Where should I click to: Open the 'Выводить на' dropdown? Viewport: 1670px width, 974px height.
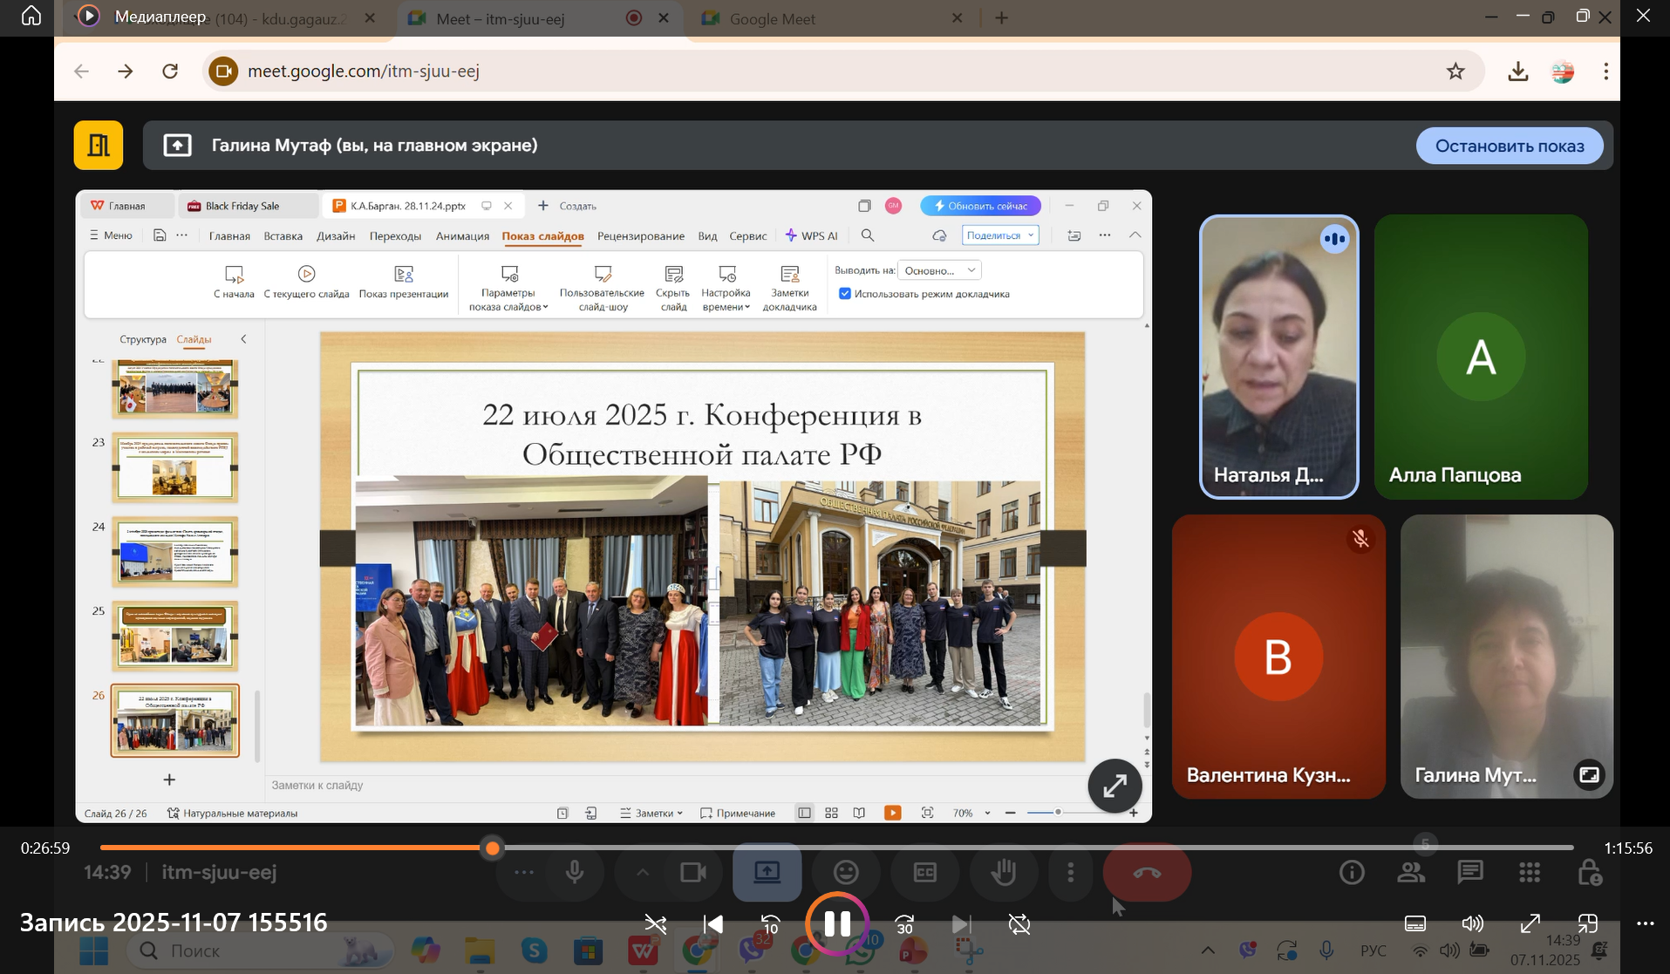coord(939,270)
